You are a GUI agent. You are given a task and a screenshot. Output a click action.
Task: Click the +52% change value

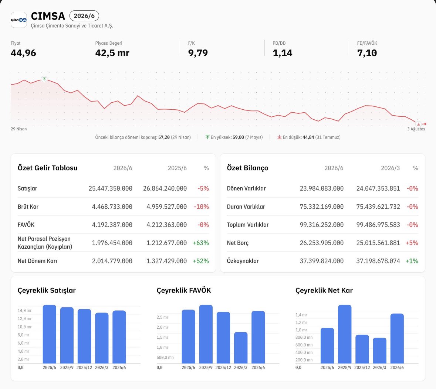(201, 261)
